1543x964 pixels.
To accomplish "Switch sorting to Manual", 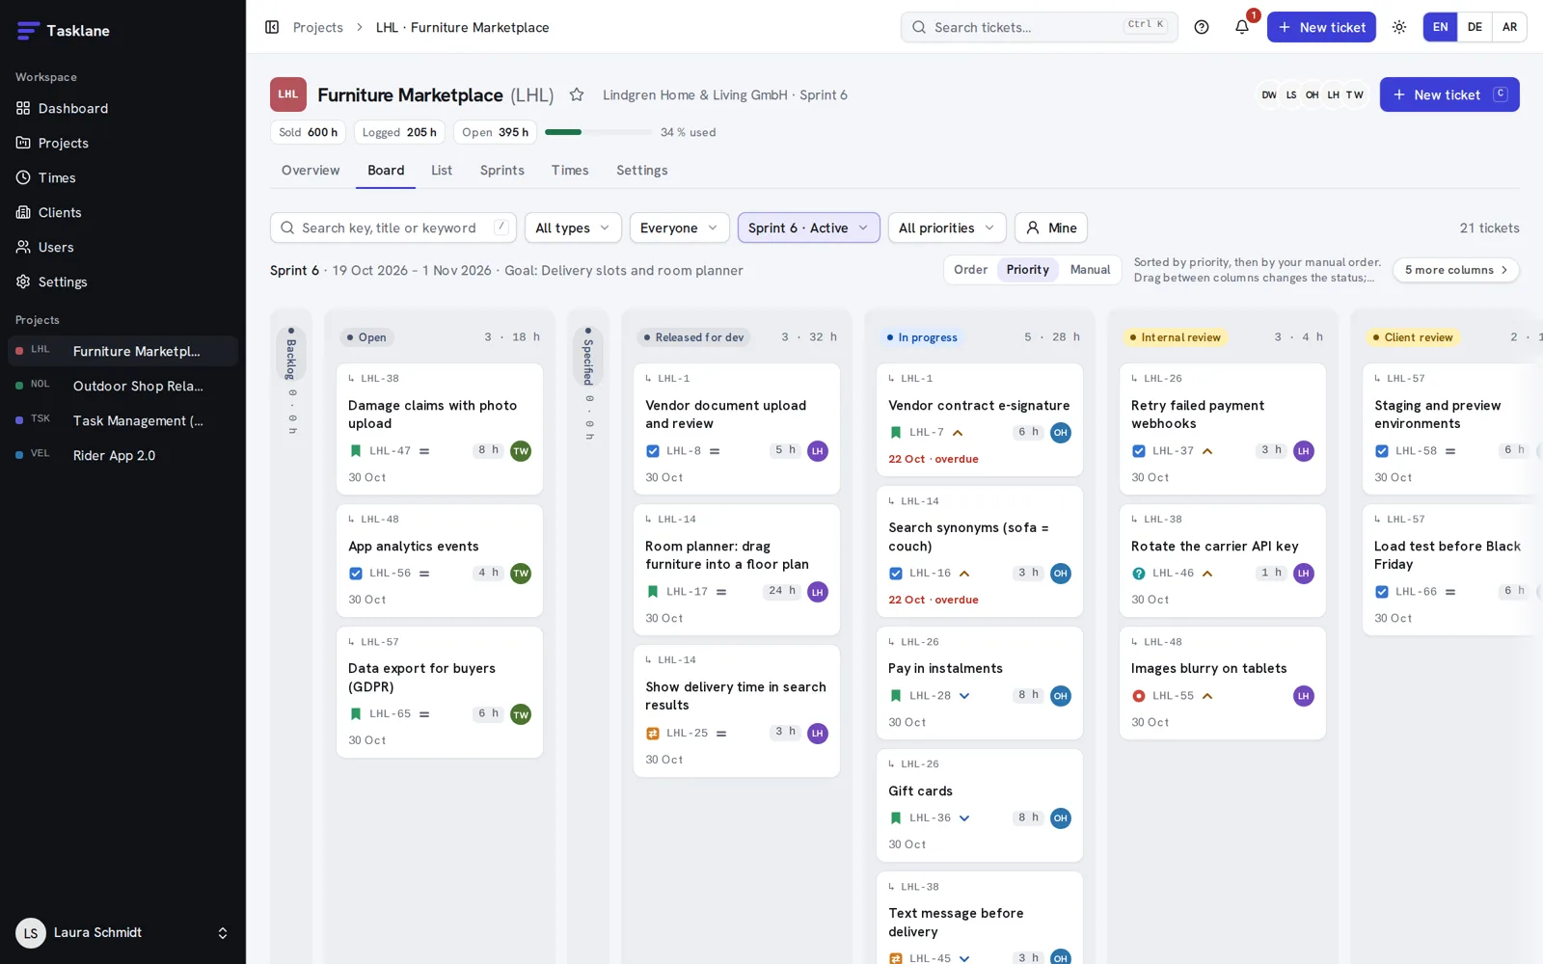I will 1090,270.
